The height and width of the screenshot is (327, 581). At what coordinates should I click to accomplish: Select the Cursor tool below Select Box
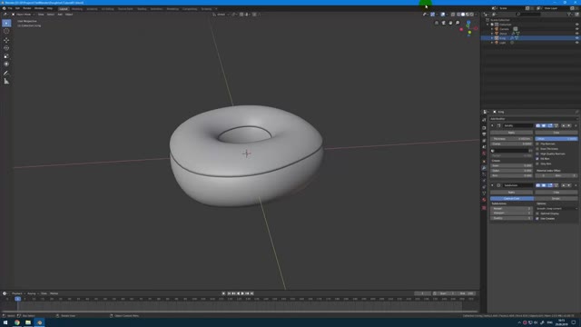coord(6,31)
